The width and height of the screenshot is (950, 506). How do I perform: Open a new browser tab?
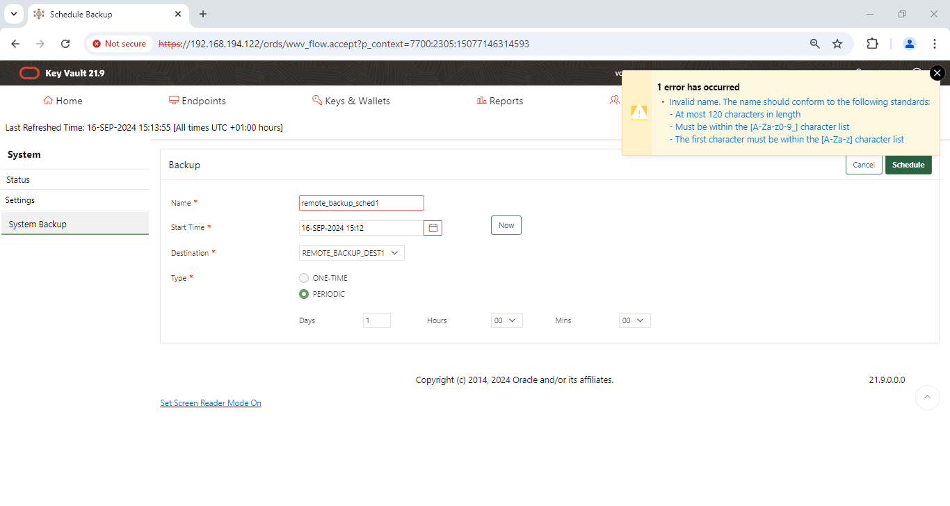[x=203, y=14]
